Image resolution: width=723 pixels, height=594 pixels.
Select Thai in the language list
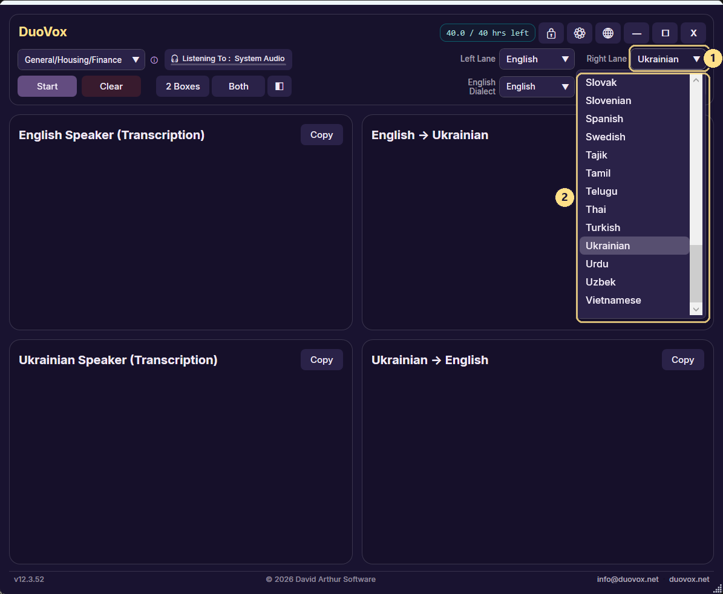coord(634,209)
